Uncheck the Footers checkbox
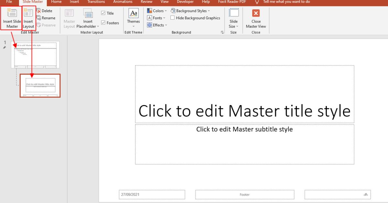Image resolution: width=388 pixels, height=203 pixels. pos(103,23)
